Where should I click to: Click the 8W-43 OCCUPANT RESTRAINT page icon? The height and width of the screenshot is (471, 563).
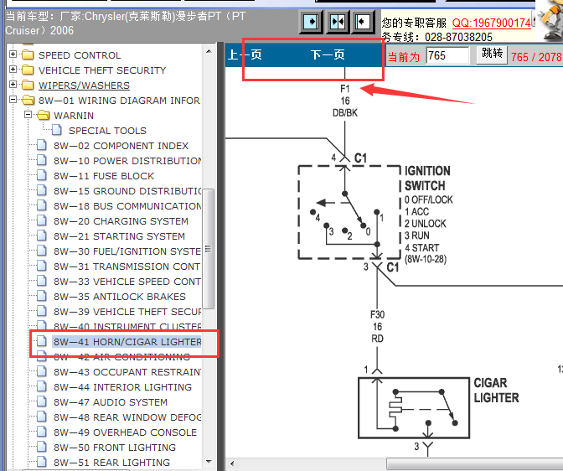42,371
